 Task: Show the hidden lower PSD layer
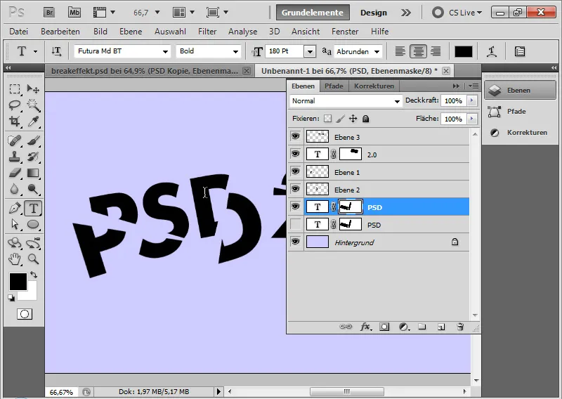coord(295,224)
